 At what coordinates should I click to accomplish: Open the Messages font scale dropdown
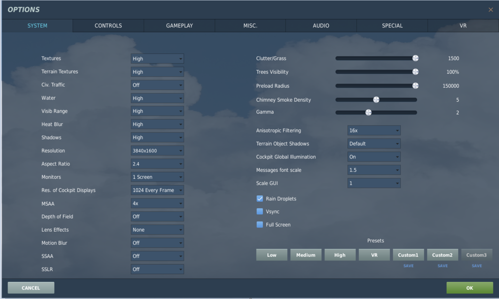[x=374, y=170]
